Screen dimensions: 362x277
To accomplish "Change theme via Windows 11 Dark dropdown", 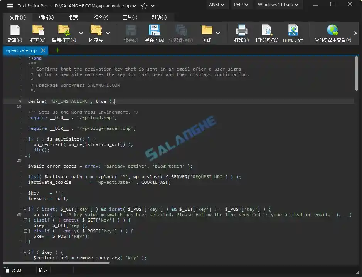I will pyautogui.click(x=278, y=5).
